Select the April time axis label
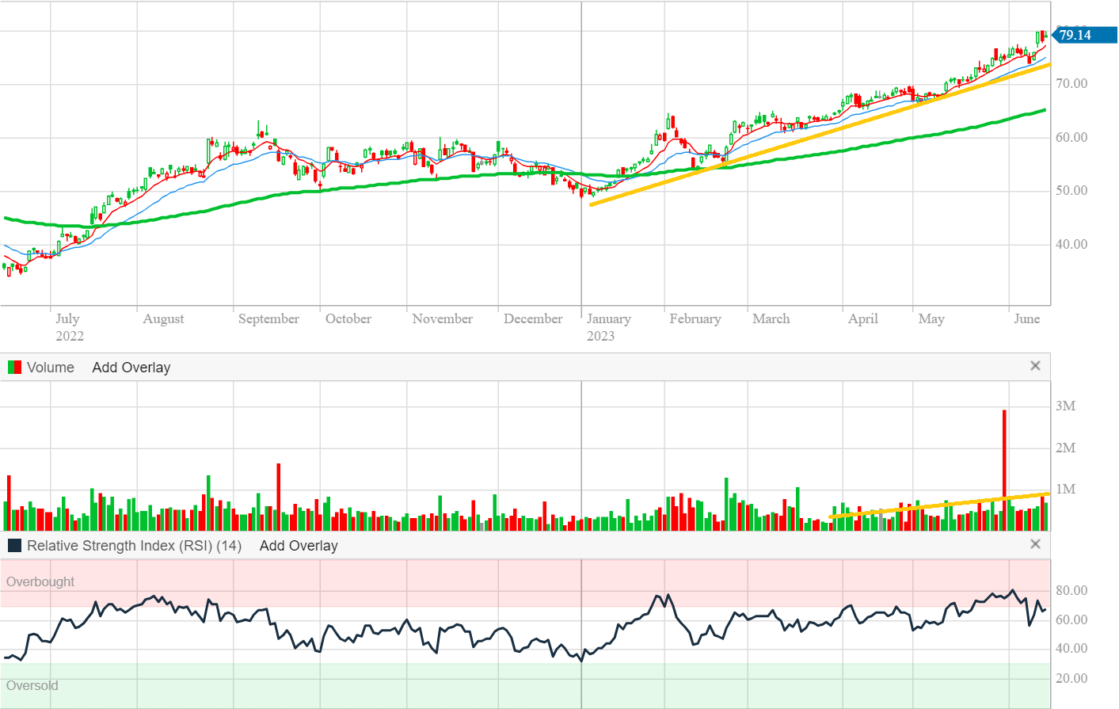The width and height of the screenshot is (1119, 709). pyautogui.click(x=862, y=318)
